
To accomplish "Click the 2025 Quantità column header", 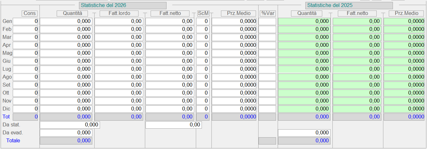I will (x=307, y=13).
